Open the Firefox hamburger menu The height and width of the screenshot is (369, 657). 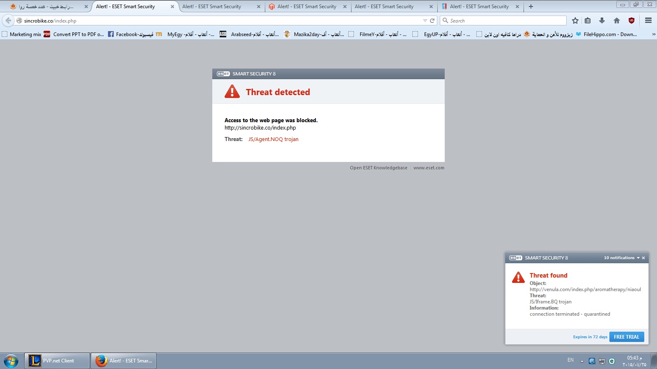648,20
